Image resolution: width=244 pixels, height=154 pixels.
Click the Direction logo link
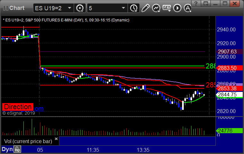[x=18, y=107]
